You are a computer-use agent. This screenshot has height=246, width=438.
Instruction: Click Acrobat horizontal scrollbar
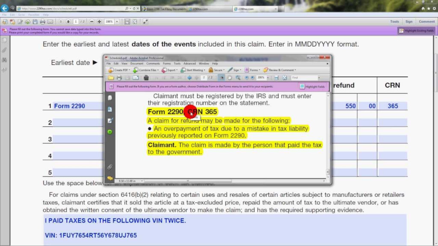188,181
